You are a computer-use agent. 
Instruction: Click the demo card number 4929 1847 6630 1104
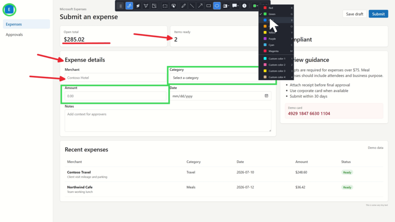(309, 114)
